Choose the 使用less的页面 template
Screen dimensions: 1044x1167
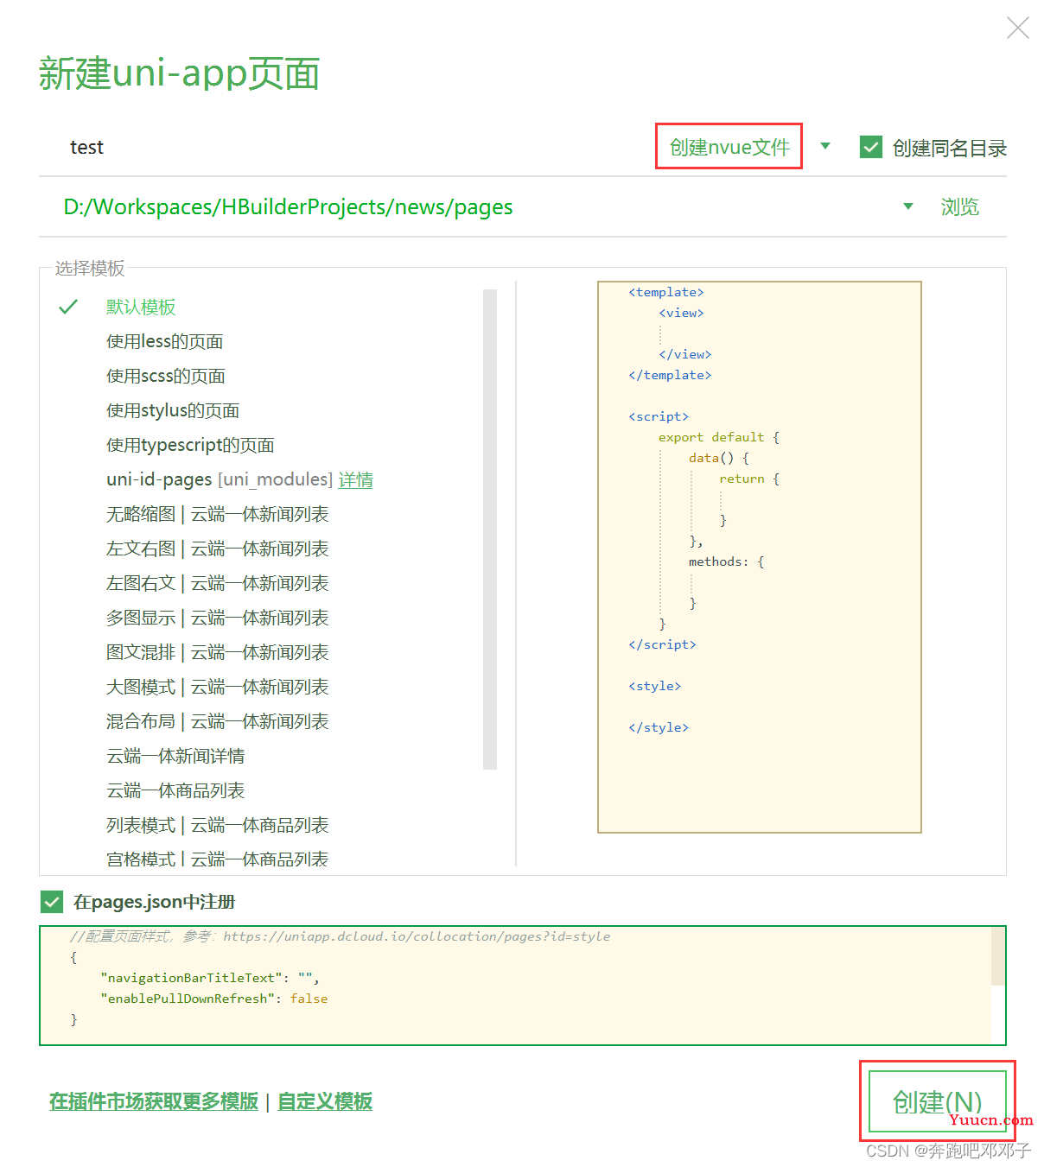164,342
